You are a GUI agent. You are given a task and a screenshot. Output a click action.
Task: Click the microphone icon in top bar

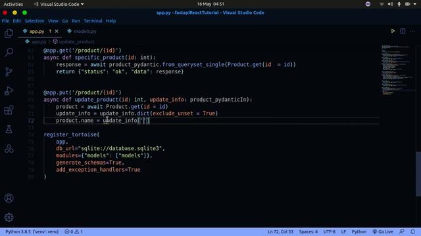point(399,5)
